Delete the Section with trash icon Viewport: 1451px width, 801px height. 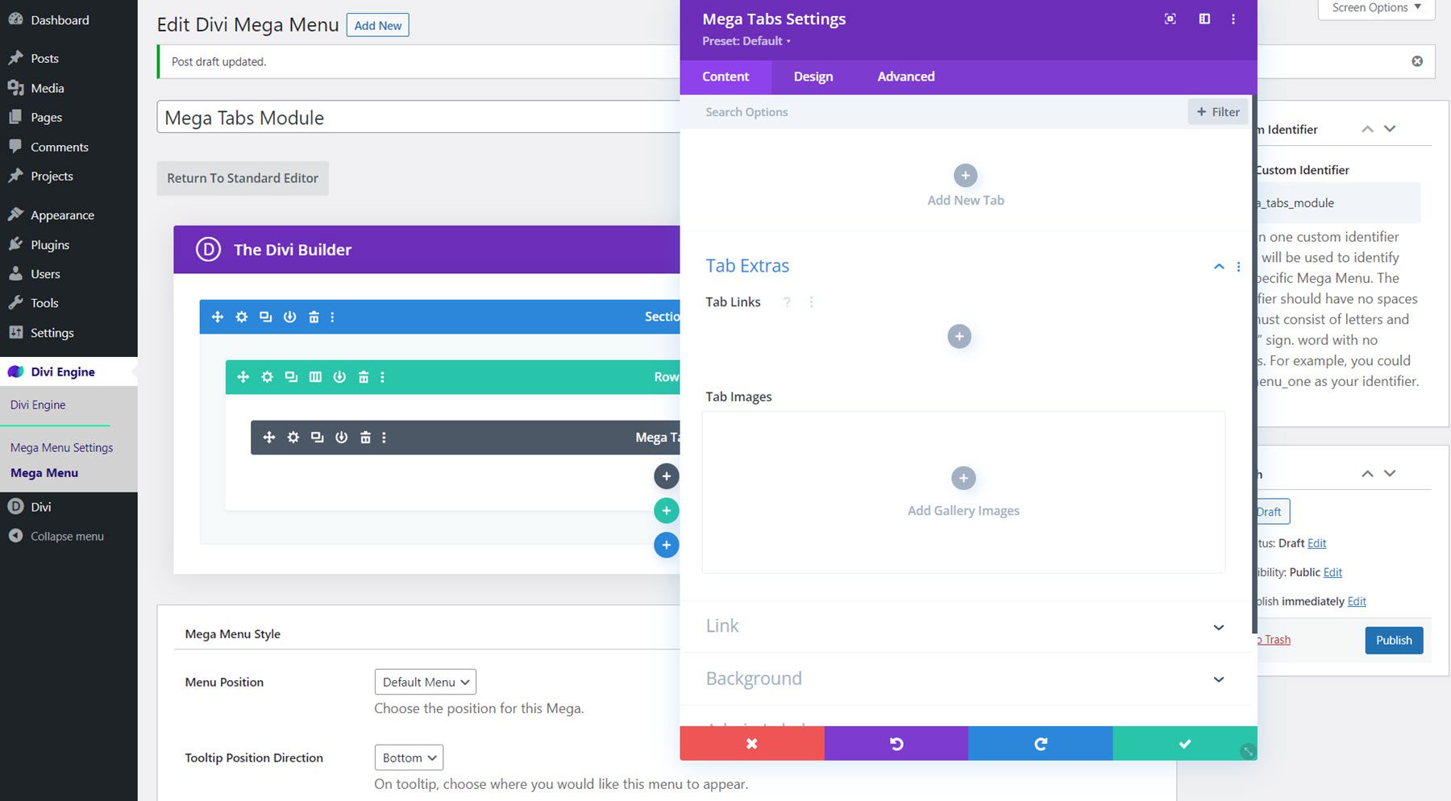pos(314,317)
